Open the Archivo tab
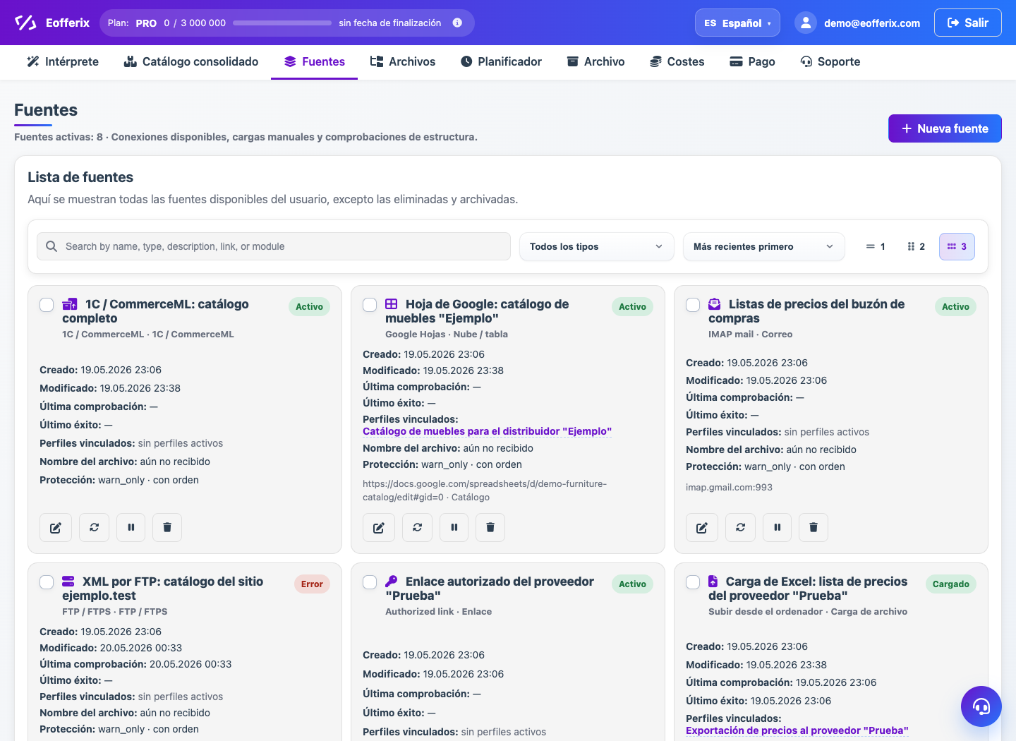This screenshot has width=1016, height=741. (596, 61)
